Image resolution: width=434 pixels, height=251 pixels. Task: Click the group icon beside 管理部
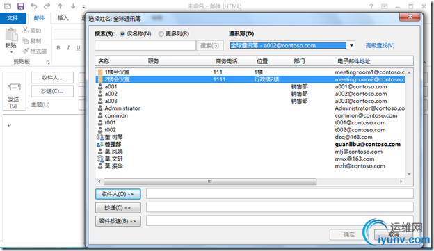point(100,144)
